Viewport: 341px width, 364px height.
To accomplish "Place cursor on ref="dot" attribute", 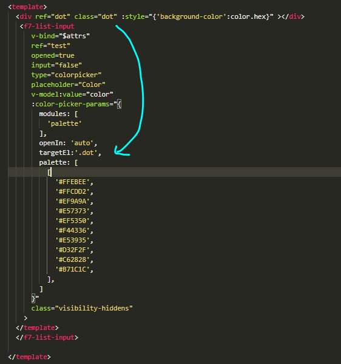I will pos(53,16).
